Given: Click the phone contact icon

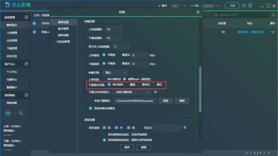Looking at the screenshot, I should (21, 113).
